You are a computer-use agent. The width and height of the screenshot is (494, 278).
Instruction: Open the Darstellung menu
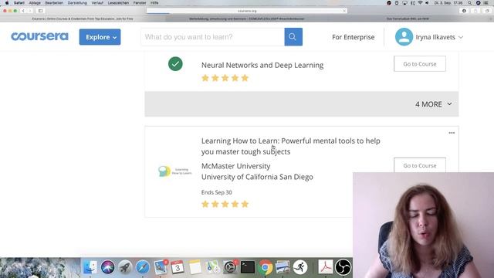click(77, 3)
